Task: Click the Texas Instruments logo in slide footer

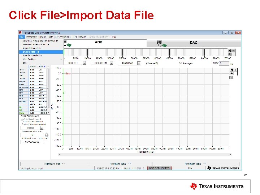Action: click(x=217, y=186)
